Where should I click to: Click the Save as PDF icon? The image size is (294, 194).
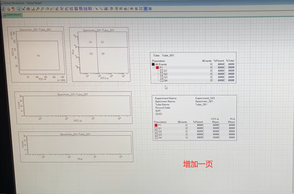[x=13, y=9]
